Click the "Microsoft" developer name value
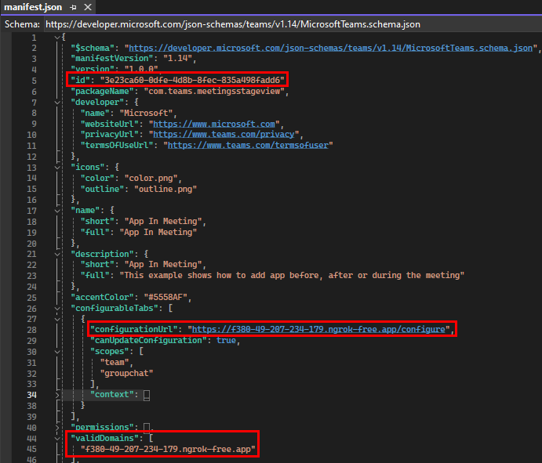542x463 pixels. (x=146, y=113)
